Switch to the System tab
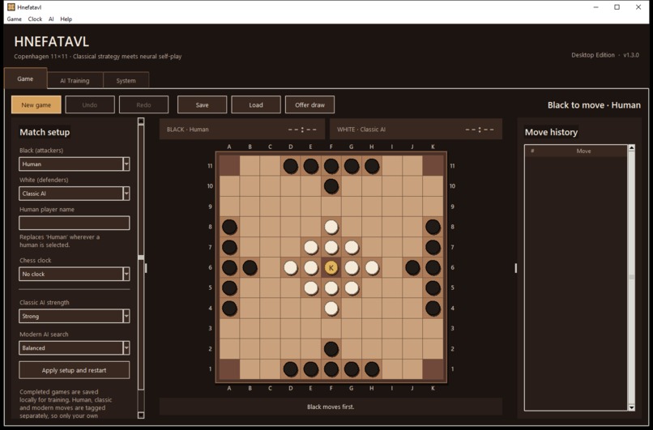This screenshot has width=653, height=430. click(x=126, y=81)
